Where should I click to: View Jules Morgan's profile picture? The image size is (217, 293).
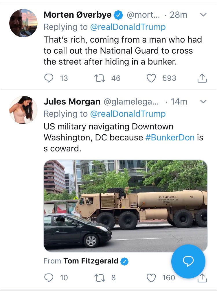[x=23, y=110]
